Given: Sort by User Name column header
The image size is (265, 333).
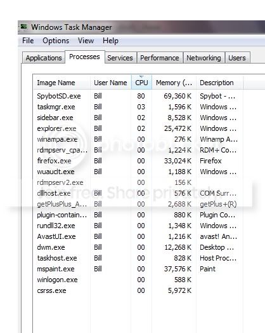Looking at the screenshot, I should [x=110, y=83].
